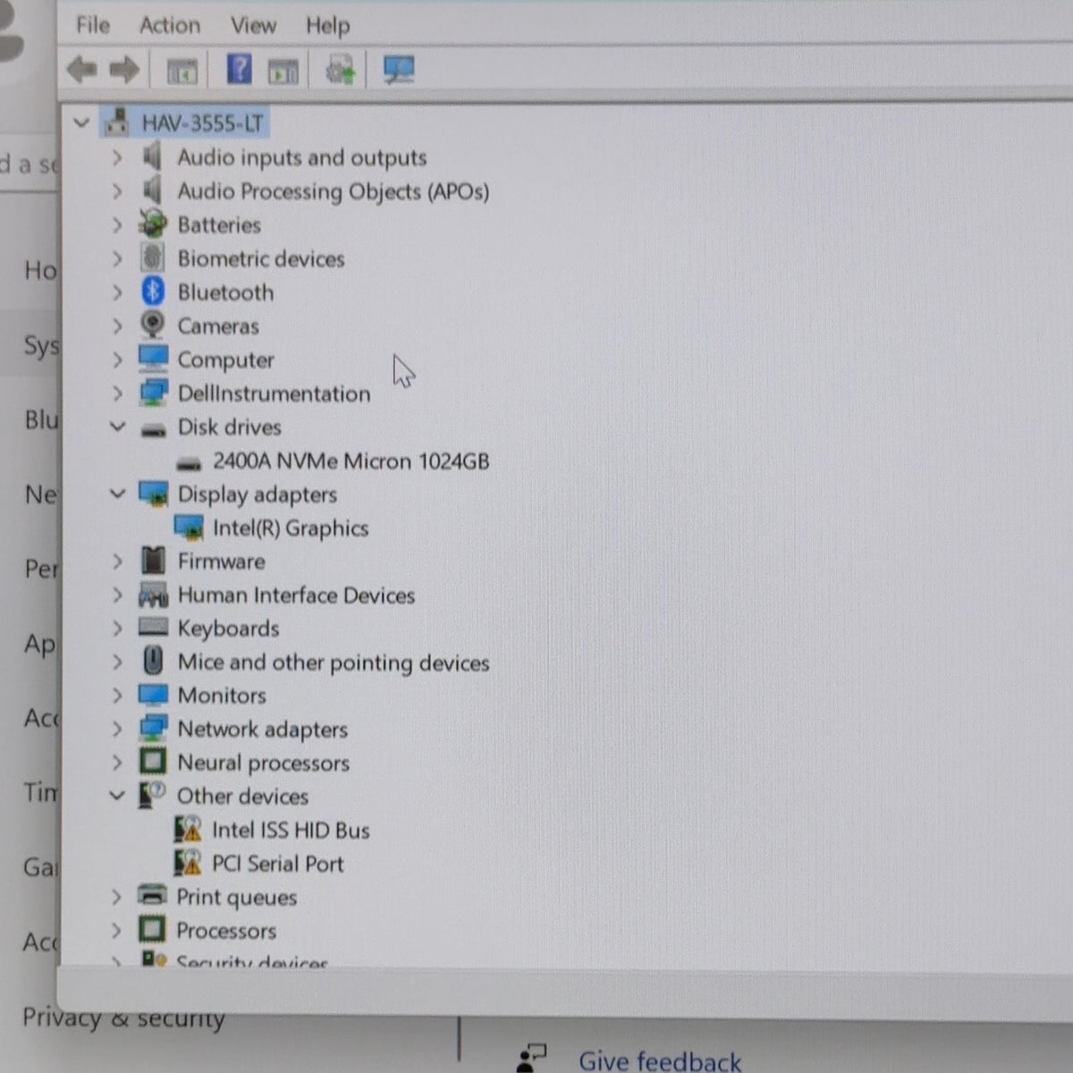Expand the Firmware category
Image resolution: width=1073 pixels, height=1073 pixels.
click(x=117, y=562)
